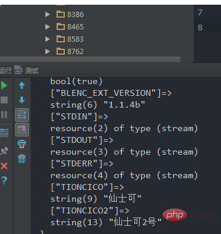Open help with the question mark icon
Image resolution: width=221 pixels, height=234 pixels.
click(x=4, y=180)
